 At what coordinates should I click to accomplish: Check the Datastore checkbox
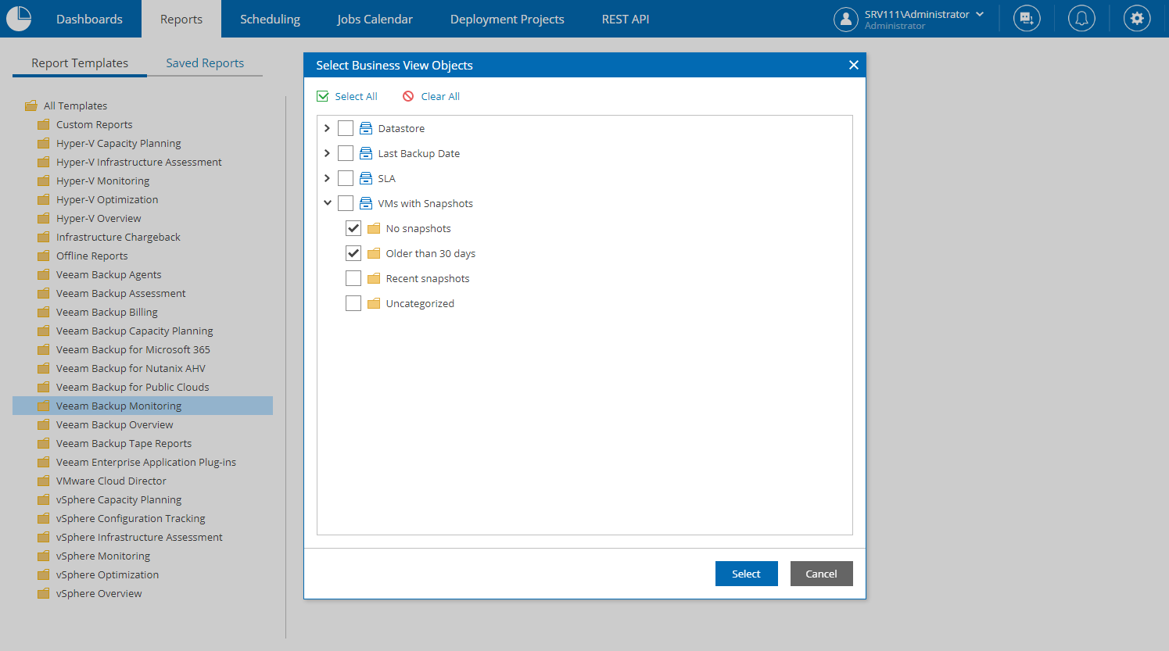pos(346,128)
